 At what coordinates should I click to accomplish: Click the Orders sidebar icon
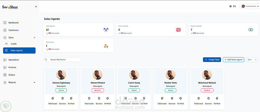pyautogui.click(x=5, y=75)
